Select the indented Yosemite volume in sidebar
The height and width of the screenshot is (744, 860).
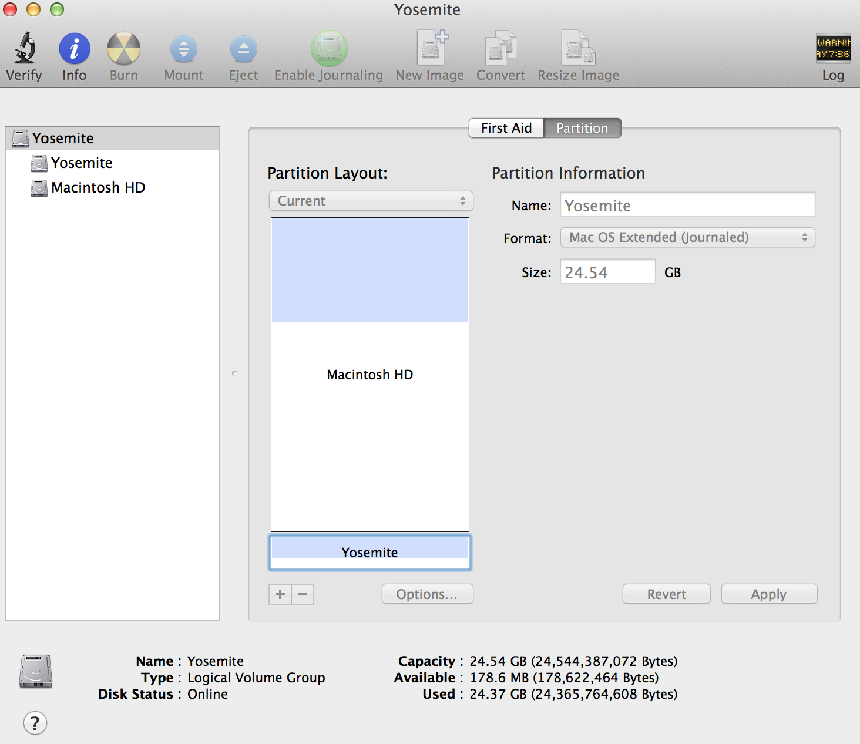pos(113,163)
